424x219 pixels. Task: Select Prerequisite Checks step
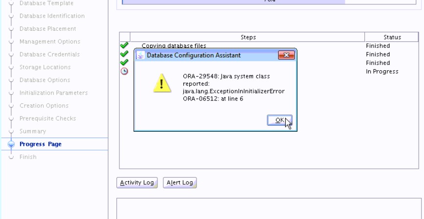click(47, 119)
